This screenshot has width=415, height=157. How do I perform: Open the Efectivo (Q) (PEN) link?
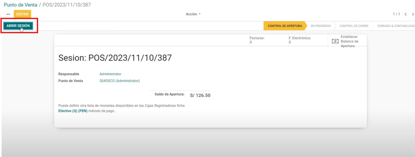[x=73, y=111]
